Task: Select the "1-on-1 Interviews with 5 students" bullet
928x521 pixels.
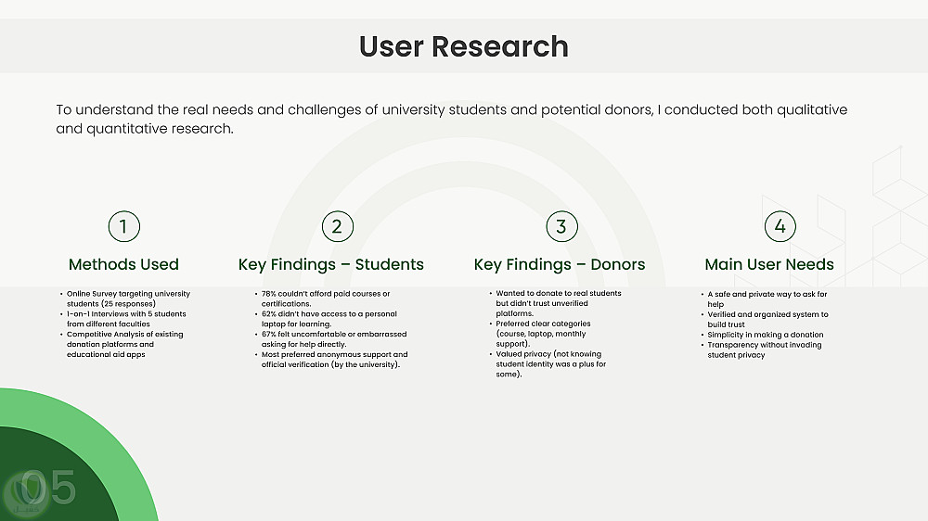Action: point(126,319)
